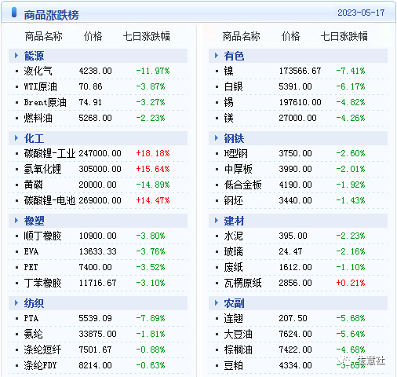The height and width of the screenshot is (377, 397).
Task: Click the -11.97% change value
Action: pos(153,71)
